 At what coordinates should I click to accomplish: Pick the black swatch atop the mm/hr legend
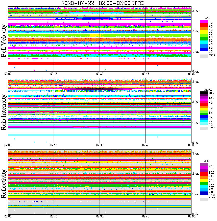point(204,93)
